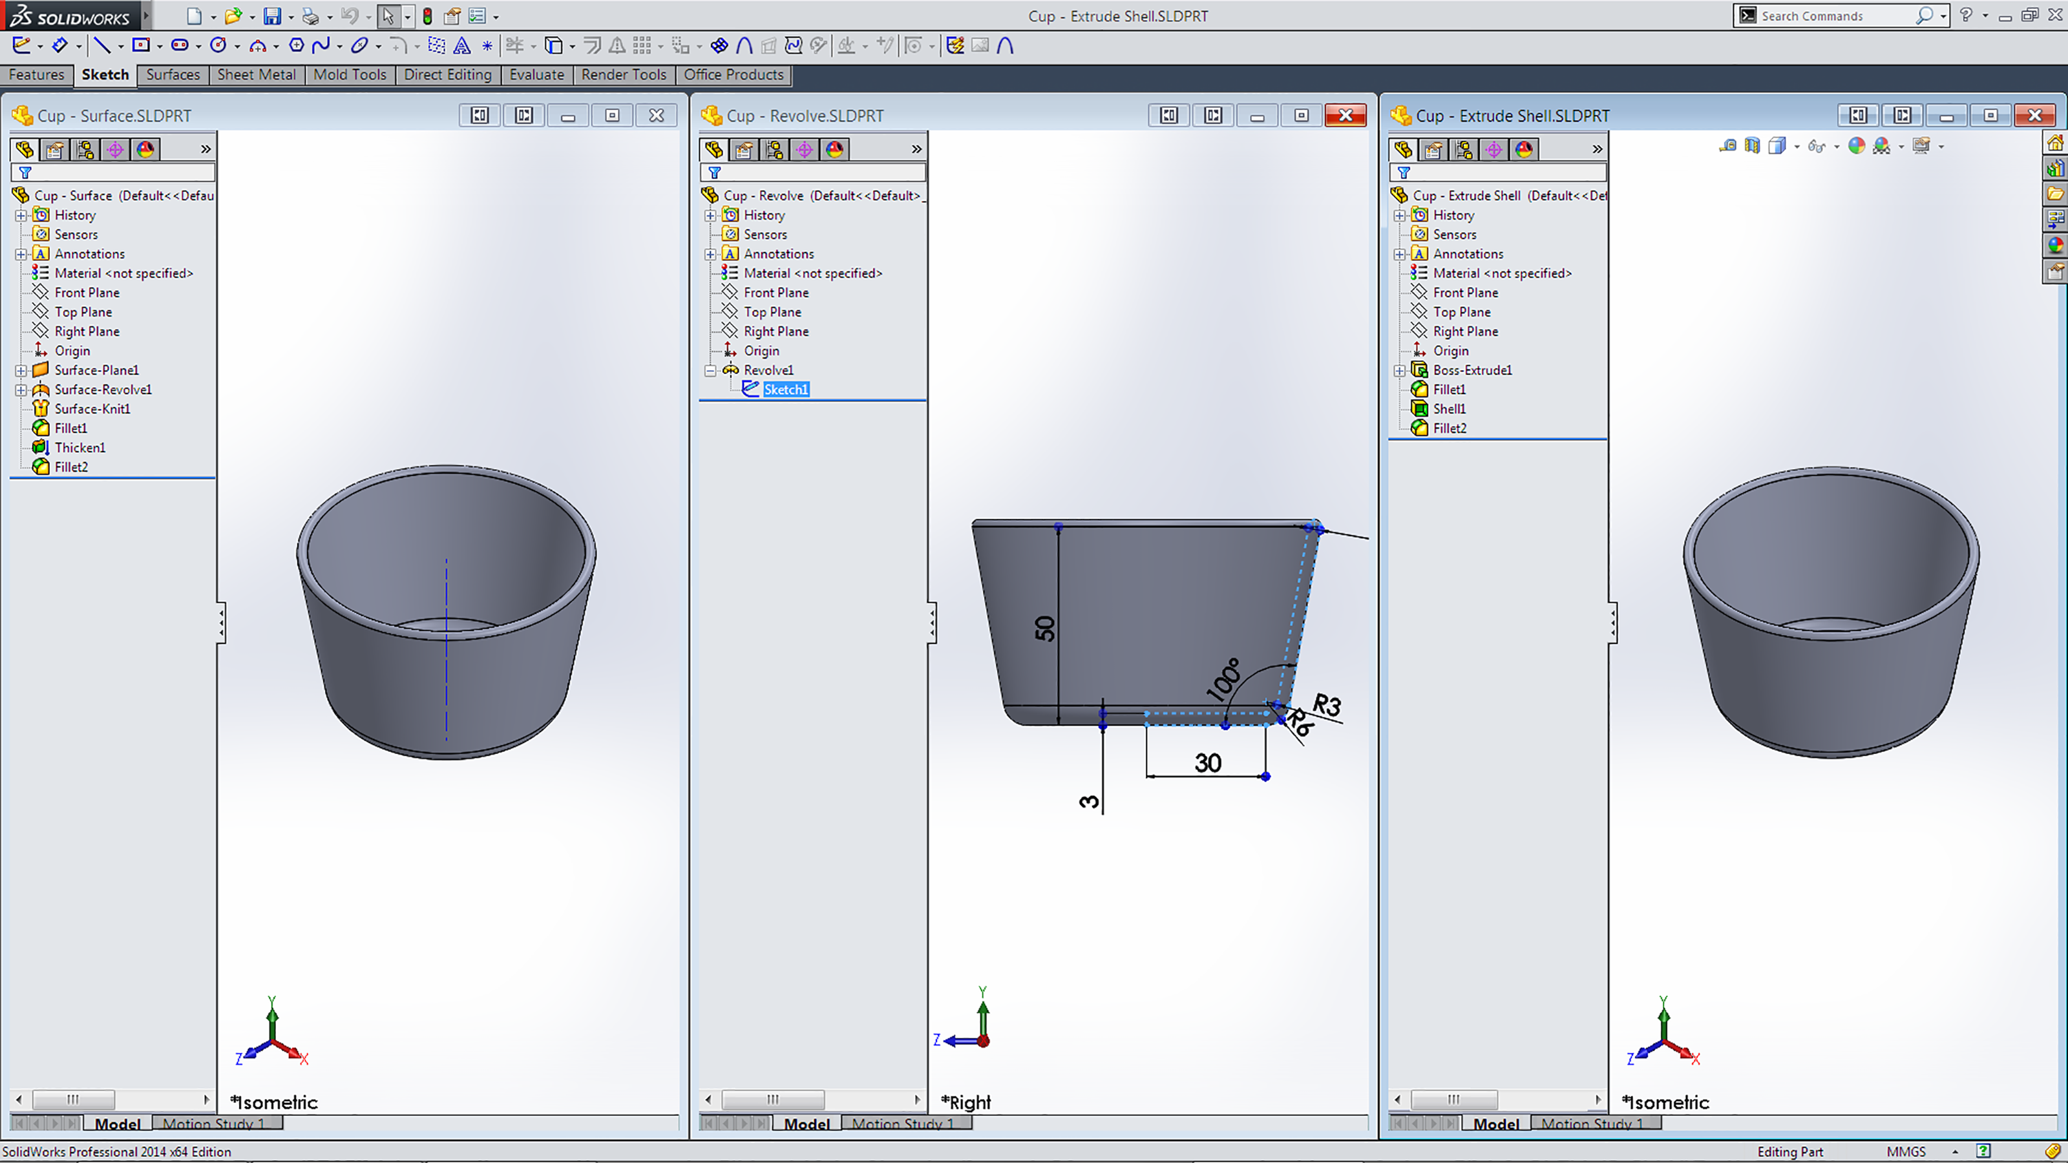Screen dimensions: 2068x1163
Task: Click the Smart Dimension tool icon
Action: click(59, 45)
